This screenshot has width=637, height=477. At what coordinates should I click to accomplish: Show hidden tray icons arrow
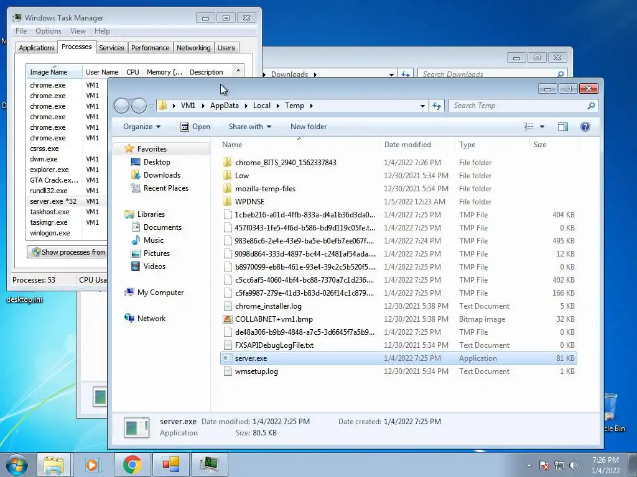click(x=529, y=465)
